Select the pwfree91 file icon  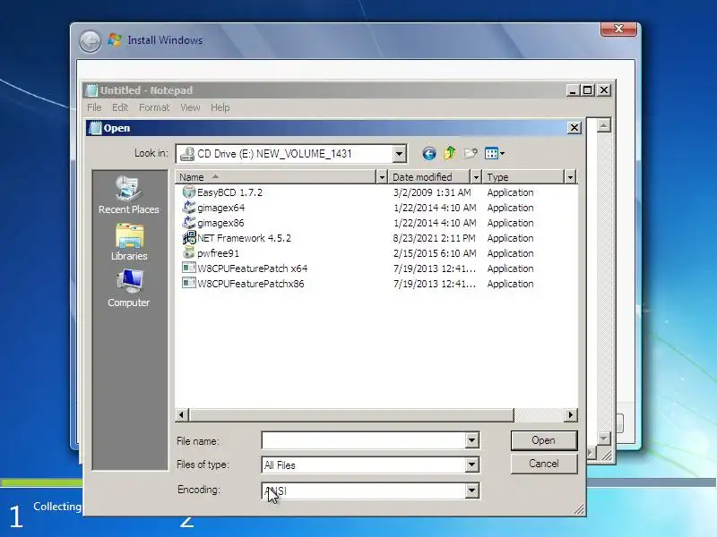(x=188, y=252)
